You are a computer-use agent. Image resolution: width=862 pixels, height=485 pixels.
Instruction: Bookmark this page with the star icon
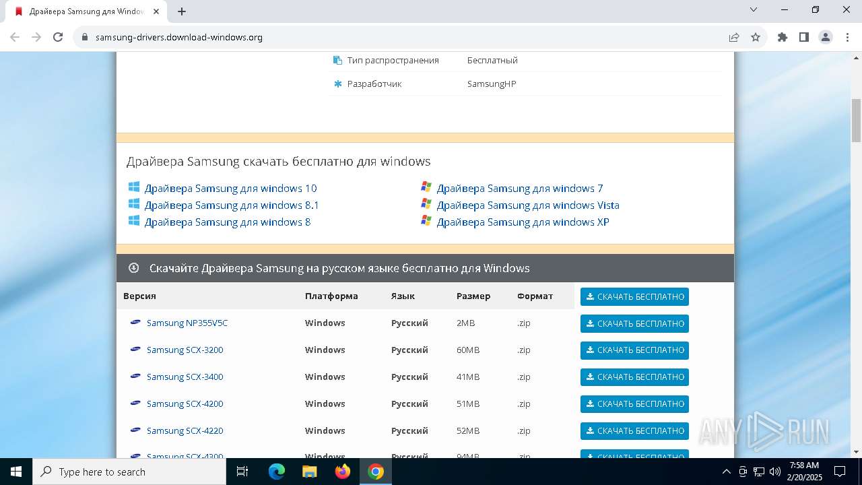point(756,37)
